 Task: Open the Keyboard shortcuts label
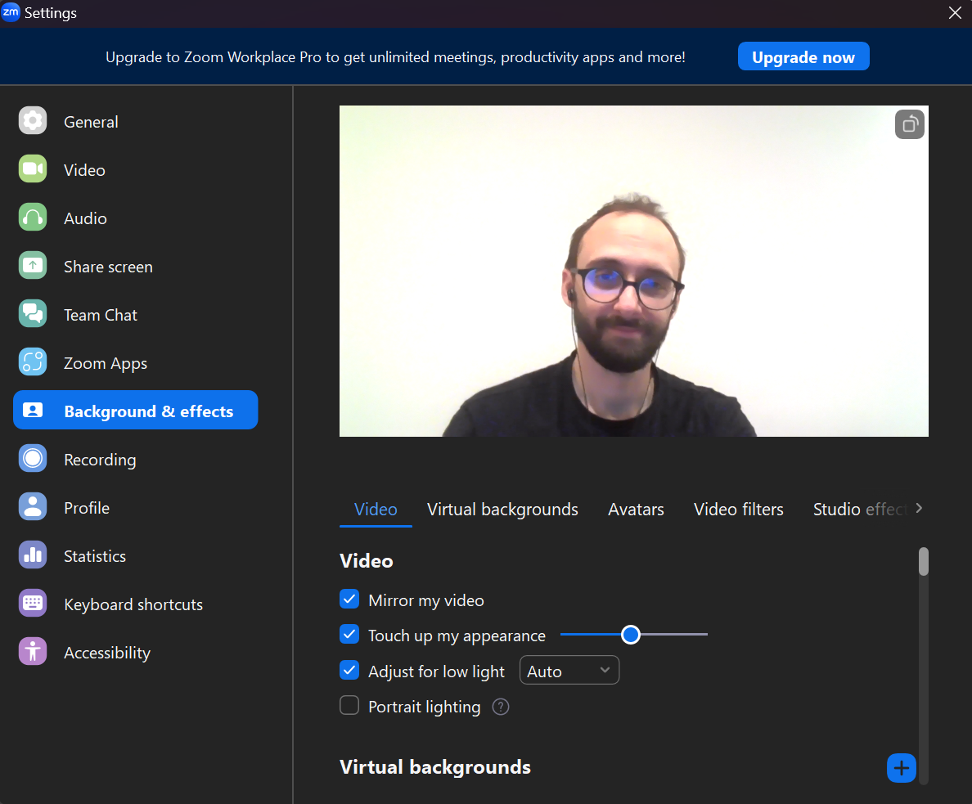coord(133,605)
